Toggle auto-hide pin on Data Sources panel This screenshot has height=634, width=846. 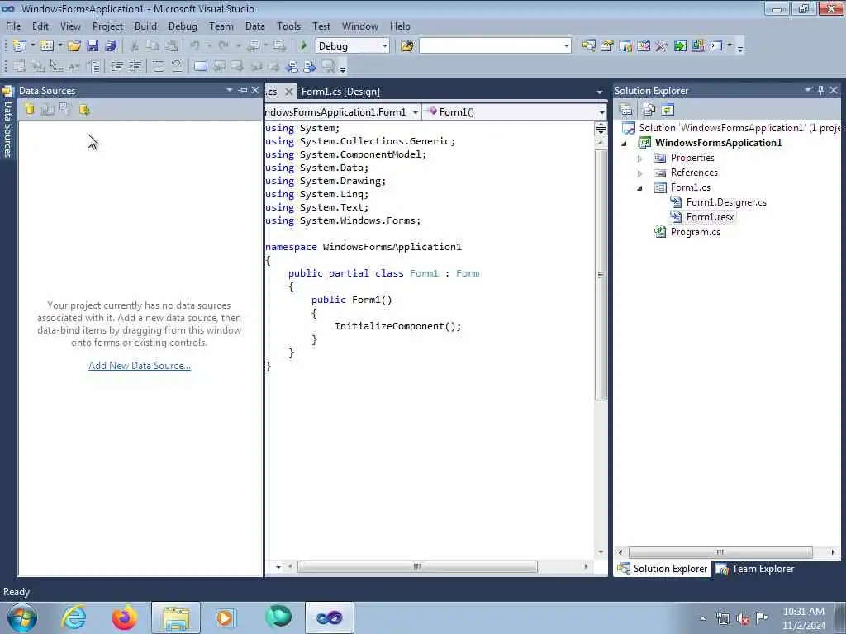pyautogui.click(x=242, y=90)
